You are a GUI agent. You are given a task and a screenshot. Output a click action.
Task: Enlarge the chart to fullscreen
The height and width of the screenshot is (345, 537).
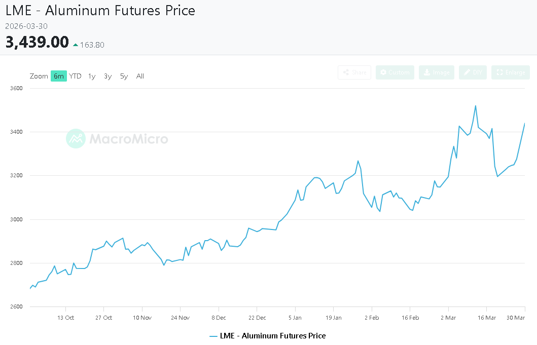[511, 72]
